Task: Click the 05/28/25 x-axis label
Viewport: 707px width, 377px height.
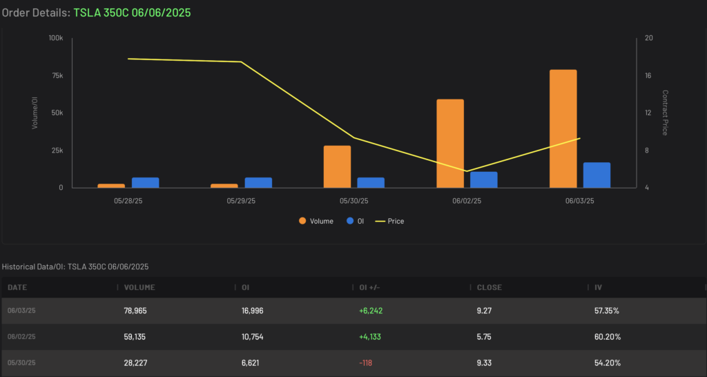Action: [128, 201]
